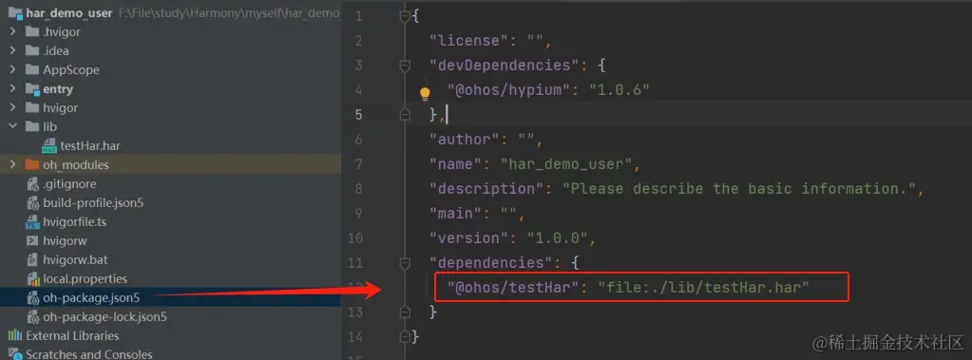The image size is (972, 360).
Task: Click the local.properties file icon
Action: tap(32, 279)
